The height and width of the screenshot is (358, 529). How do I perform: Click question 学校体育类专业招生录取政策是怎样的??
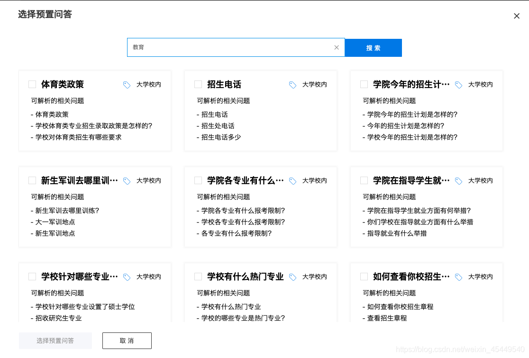94,126
